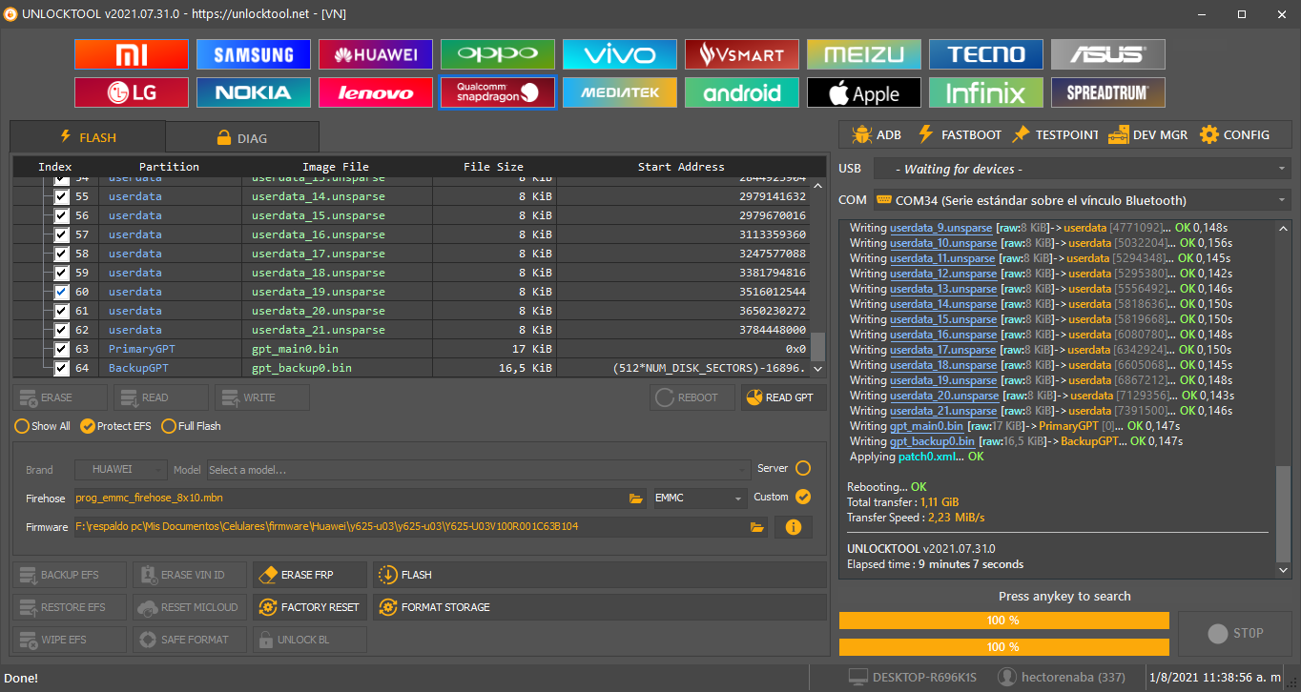Sort by the Partition column header
This screenshot has height=692, width=1301.
169,167
